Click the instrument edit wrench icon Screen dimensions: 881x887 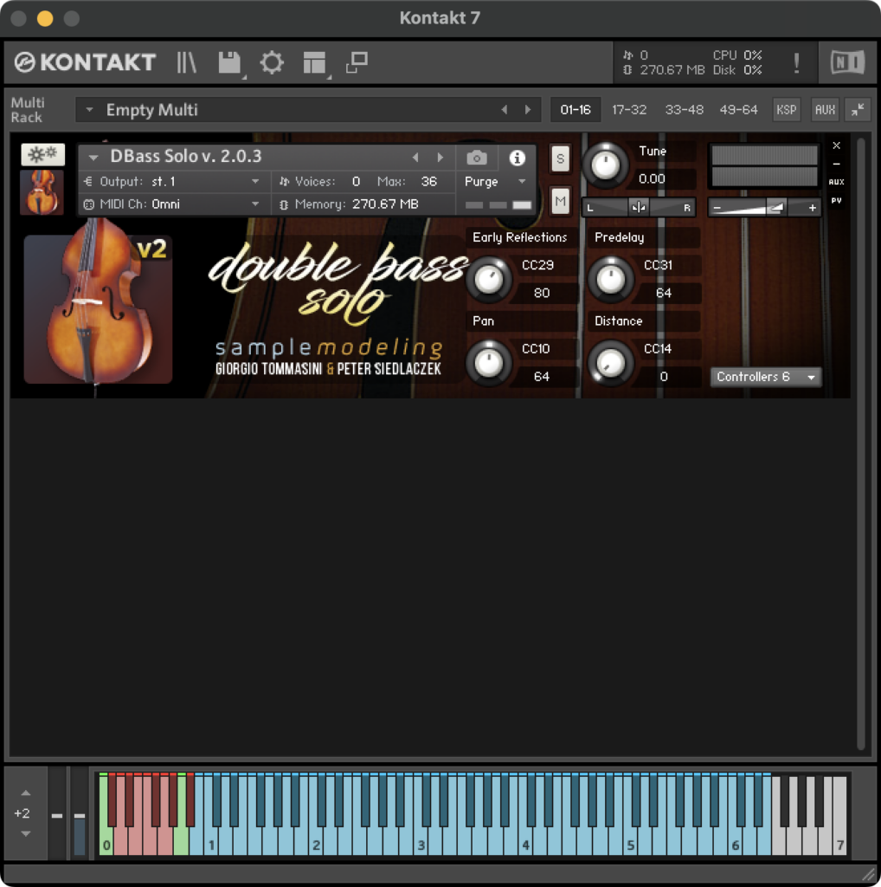(42, 155)
